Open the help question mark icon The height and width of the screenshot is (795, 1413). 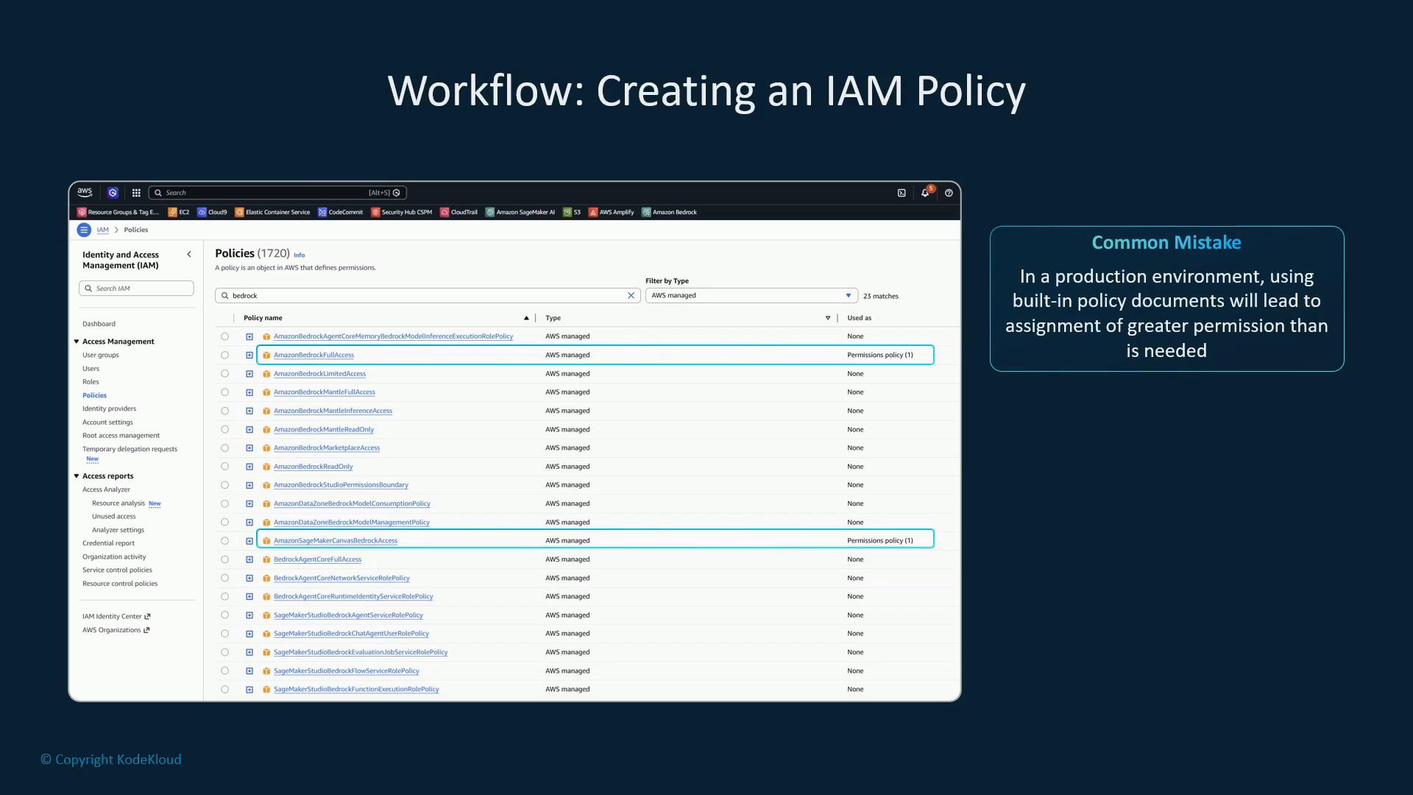click(x=949, y=193)
